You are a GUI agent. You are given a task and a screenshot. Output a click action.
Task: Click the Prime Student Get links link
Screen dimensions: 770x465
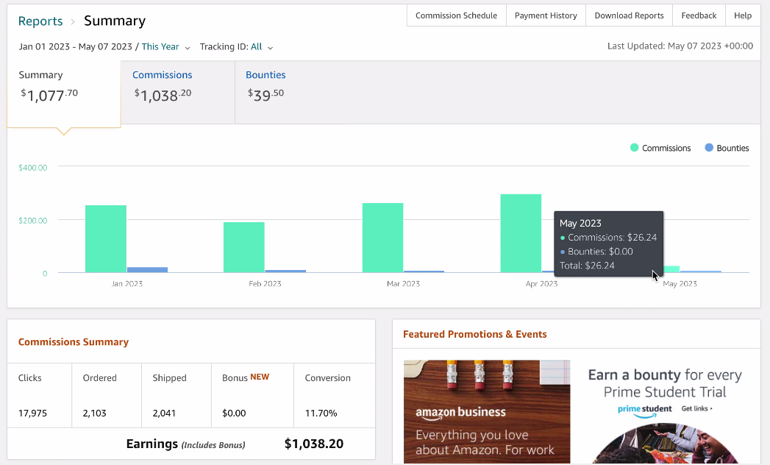[x=697, y=408]
